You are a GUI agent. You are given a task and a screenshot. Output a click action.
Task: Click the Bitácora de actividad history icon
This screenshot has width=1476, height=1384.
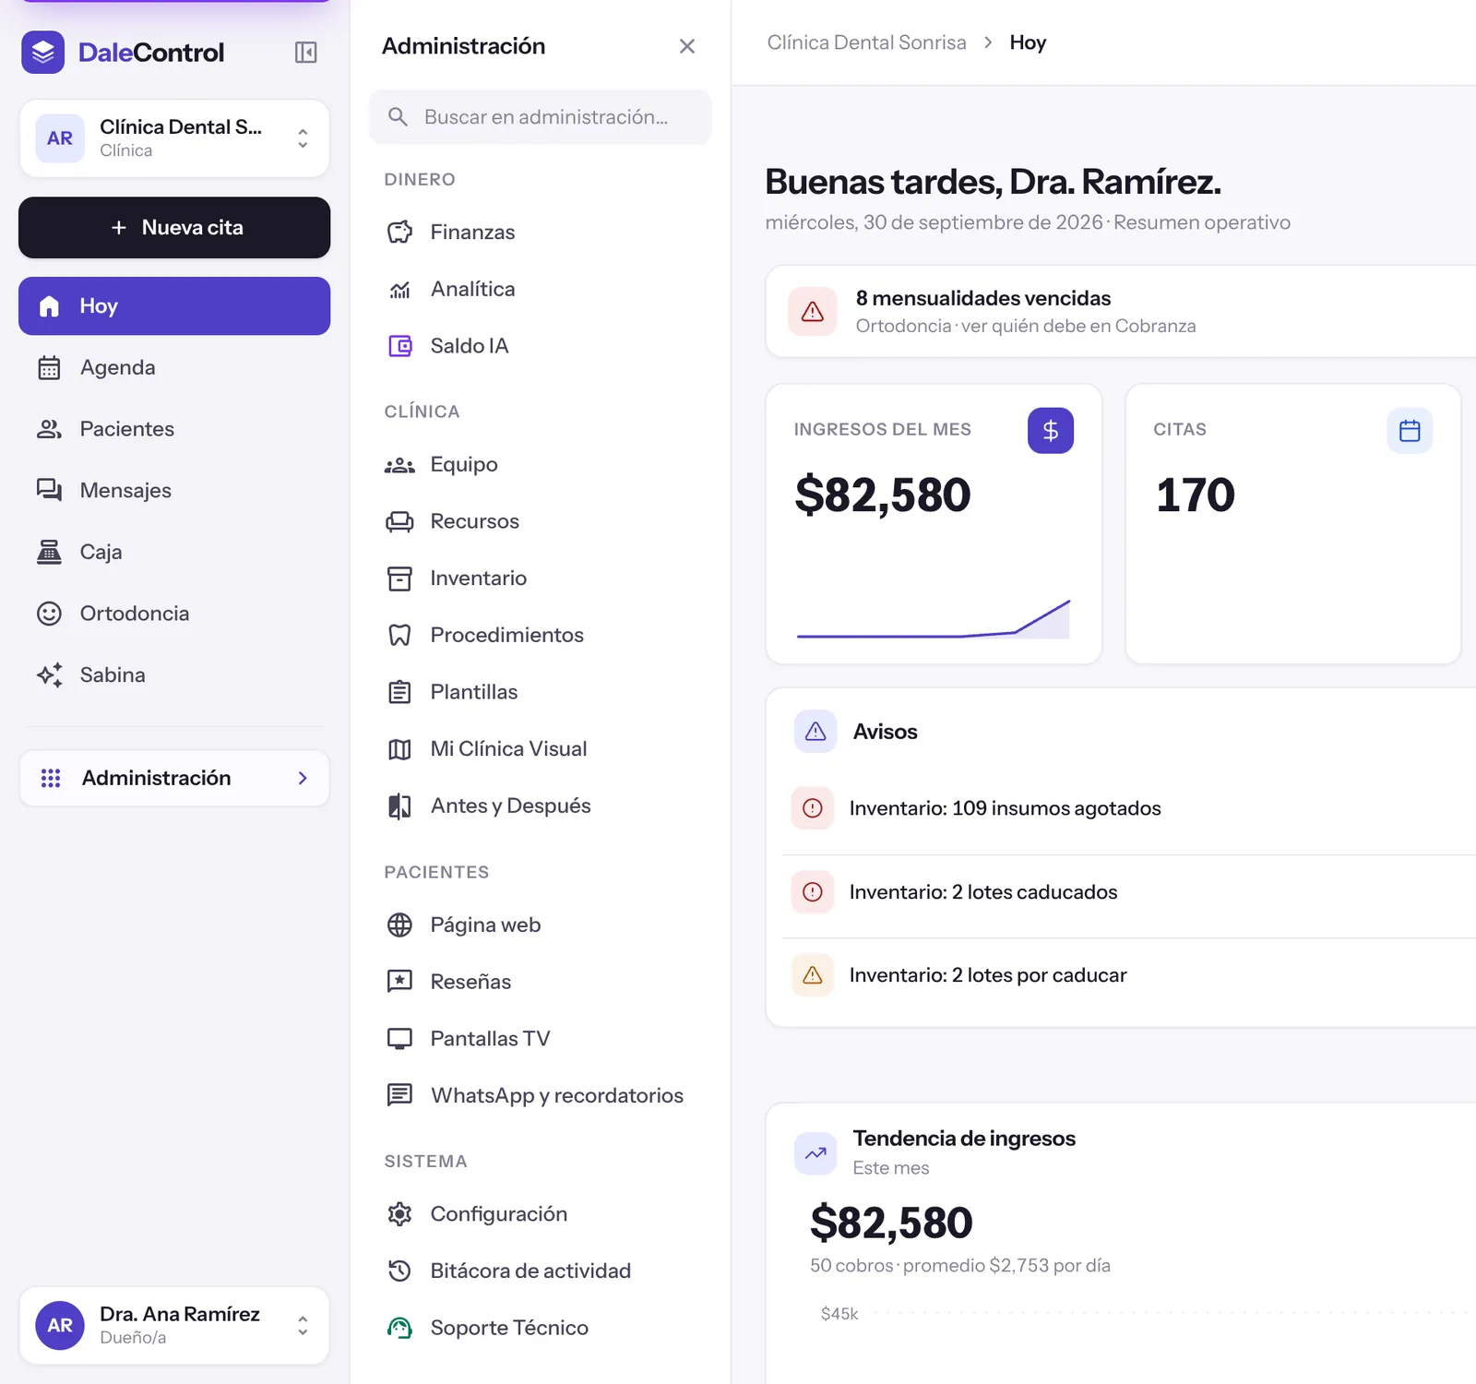(399, 1271)
